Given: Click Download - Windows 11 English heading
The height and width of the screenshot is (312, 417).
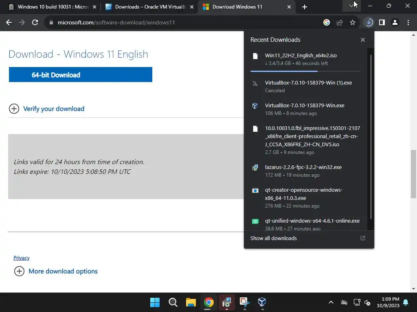Looking at the screenshot, I should pyautogui.click(x=78, y=54).
